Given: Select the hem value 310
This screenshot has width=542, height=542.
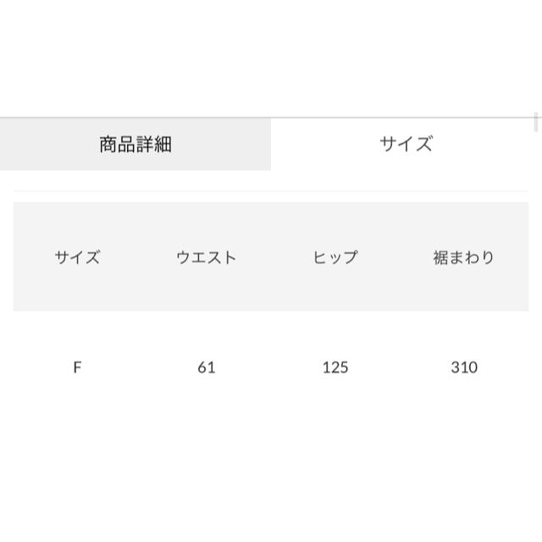Looking at the screenshot, I should [x=464, y=367].
